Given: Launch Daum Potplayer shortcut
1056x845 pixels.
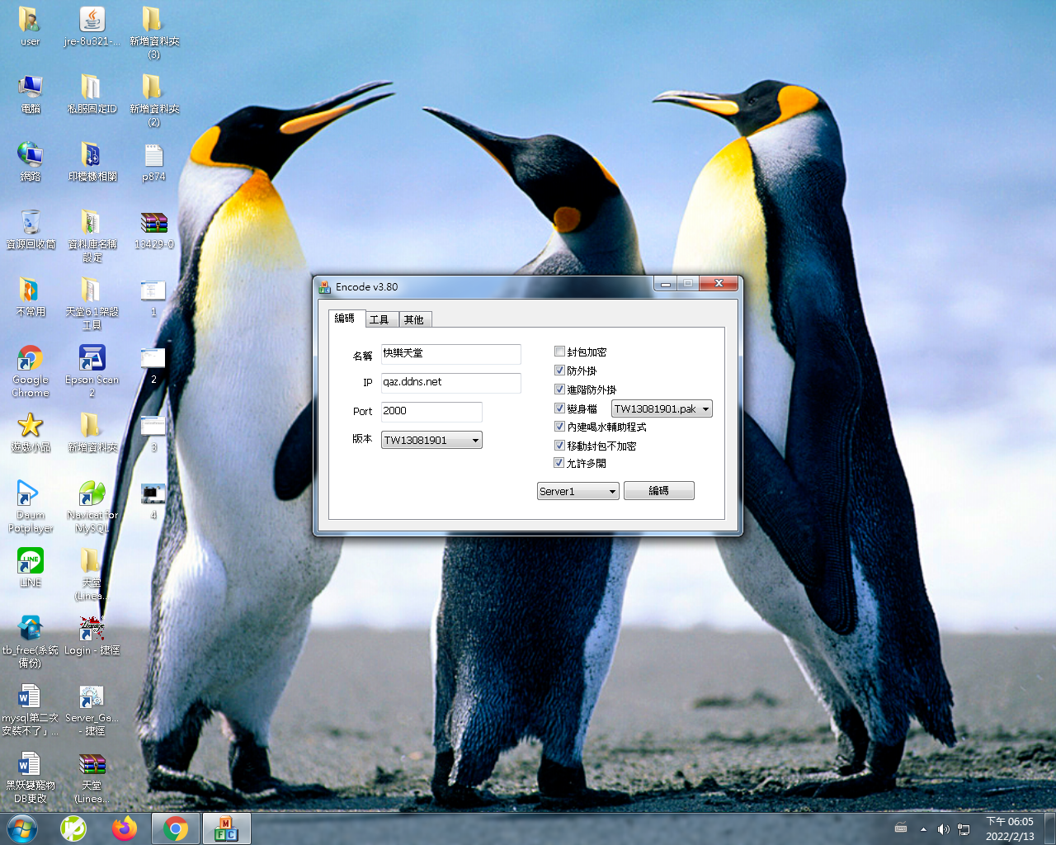Looking at the screenshot, I should point(30,506).
